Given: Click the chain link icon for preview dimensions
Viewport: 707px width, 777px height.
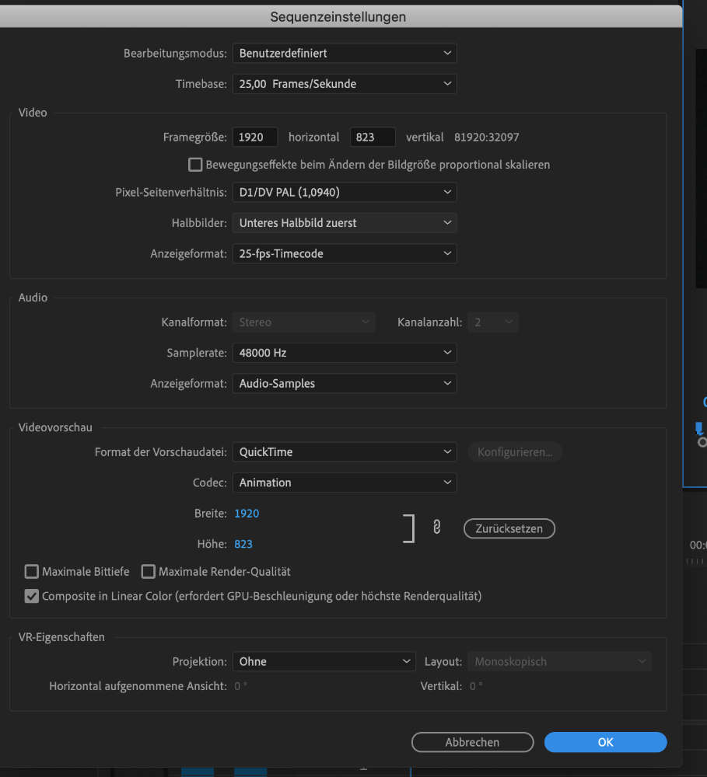Looking at the screenshot, I should click(x=436, y=528).
